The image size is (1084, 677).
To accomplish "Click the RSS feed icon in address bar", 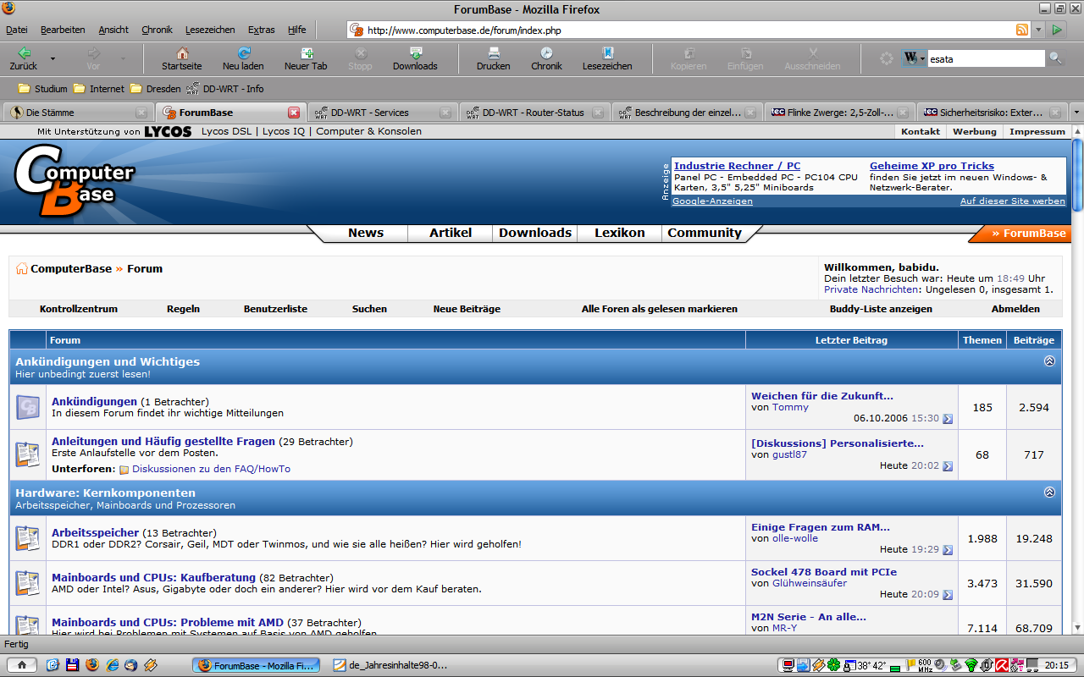I will point(1022,30).
